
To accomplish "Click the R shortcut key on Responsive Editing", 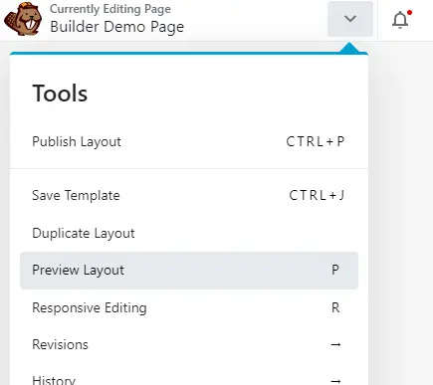I will pos(335,307).
